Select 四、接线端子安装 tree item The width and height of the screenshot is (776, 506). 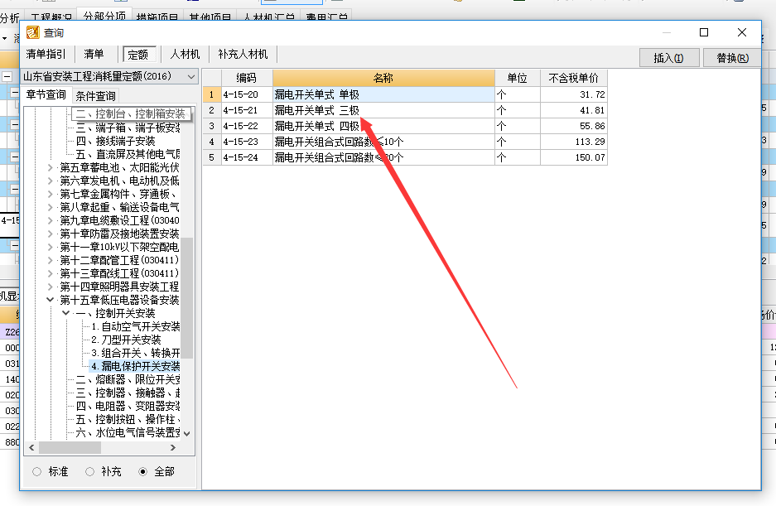tap(115, 141)
